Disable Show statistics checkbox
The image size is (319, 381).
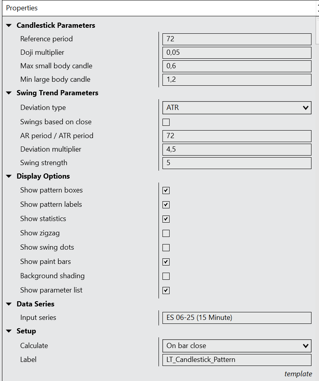(x=166, y=219)
